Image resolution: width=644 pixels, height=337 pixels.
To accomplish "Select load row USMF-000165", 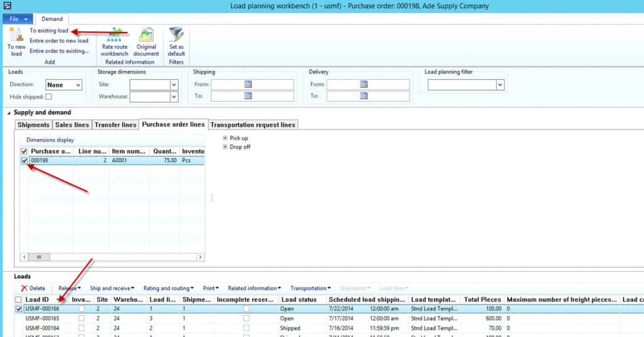I will (x=328, y=318).
